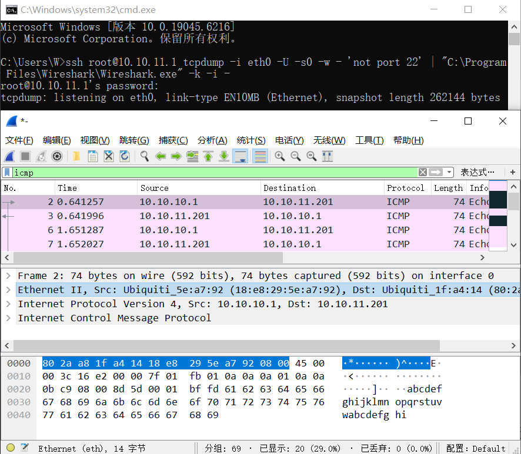The height and width of the screenshot is (454, 521).
Task: Add a filter button with plus
Action: (512, 172)
